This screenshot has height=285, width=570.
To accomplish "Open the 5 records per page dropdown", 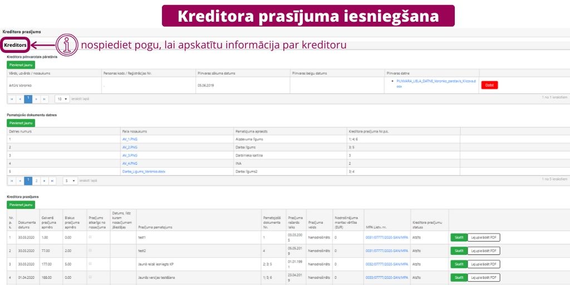I will 70,181.
